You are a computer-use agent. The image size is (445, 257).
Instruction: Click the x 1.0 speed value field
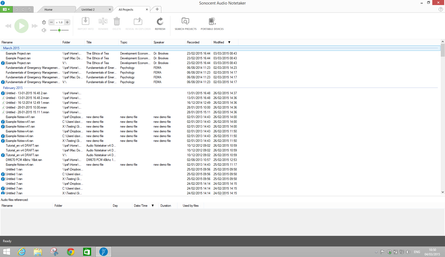(x=59, y=22)
